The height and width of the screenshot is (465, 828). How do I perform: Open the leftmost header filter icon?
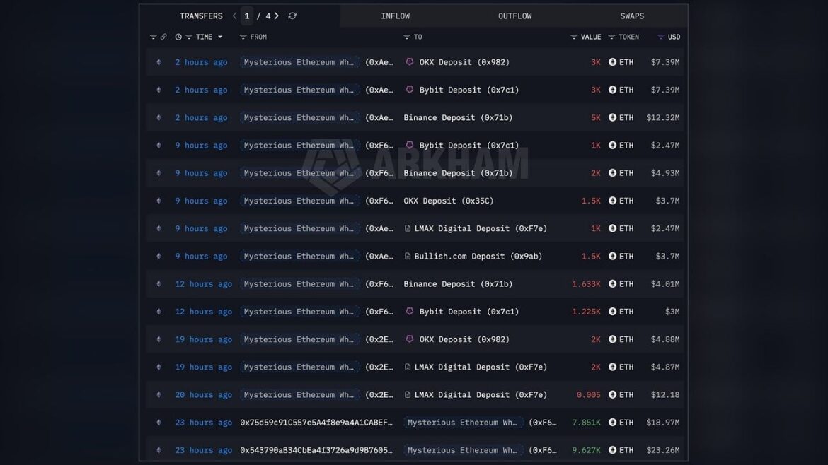tap(153, 37)
